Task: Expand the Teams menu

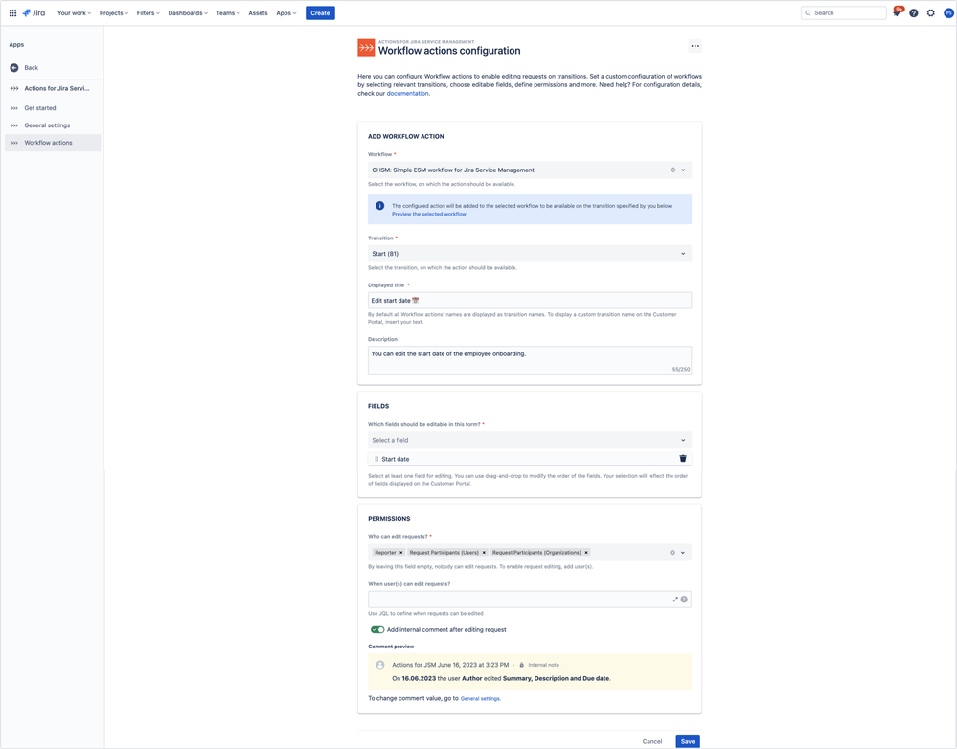Action: coord(228,12)
